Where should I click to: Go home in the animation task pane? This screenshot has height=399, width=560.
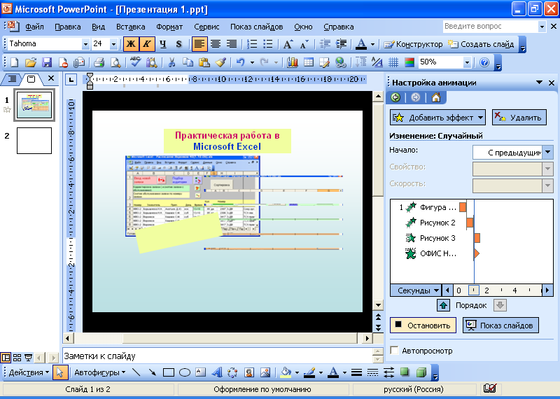(435, 97)
